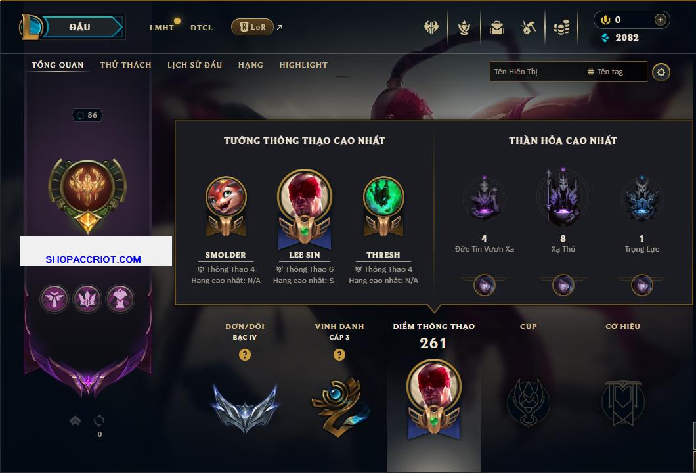
Task: Switch to the THỬ THÁCH tab
Action: (x=125, y=65)
